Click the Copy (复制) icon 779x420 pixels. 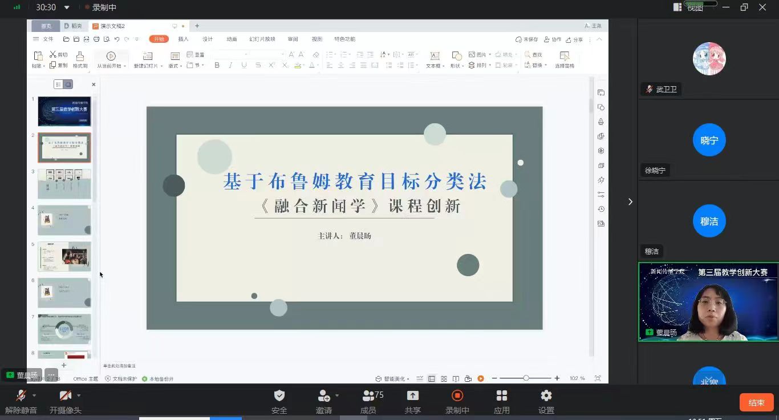[x=53, y=65]
